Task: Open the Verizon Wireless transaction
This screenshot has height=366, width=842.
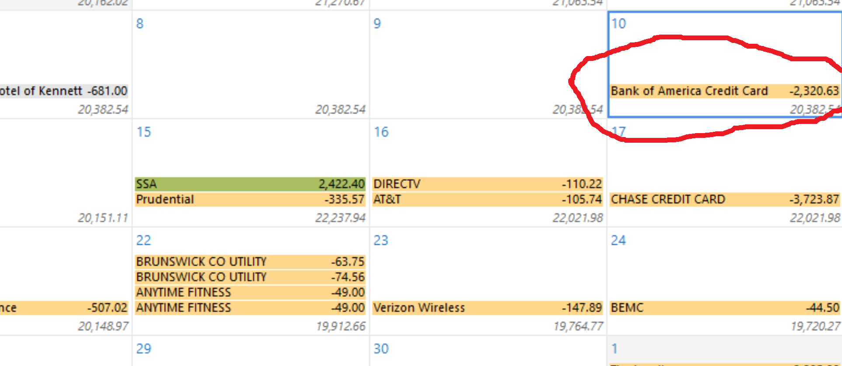Action: pyautogui.click(x=488, y=308)
